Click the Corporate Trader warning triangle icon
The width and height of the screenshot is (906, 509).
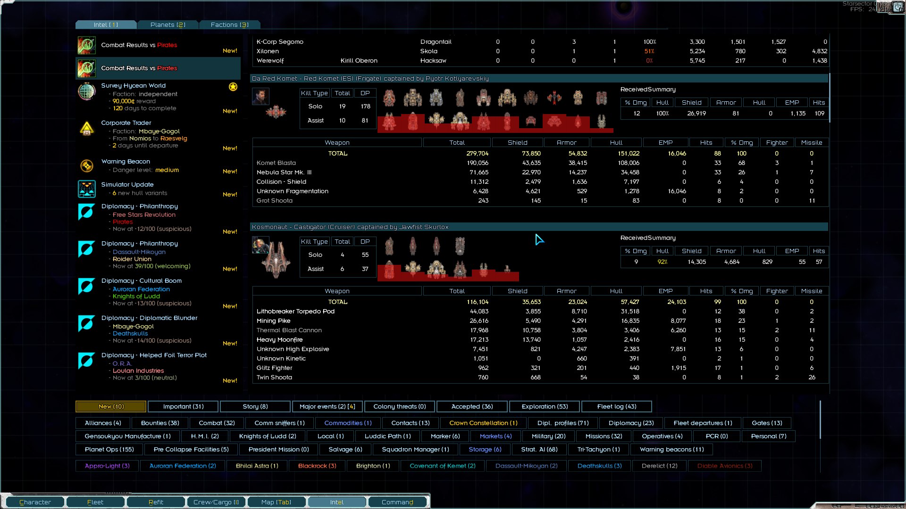pyautogui.click(x=87, y=129)
